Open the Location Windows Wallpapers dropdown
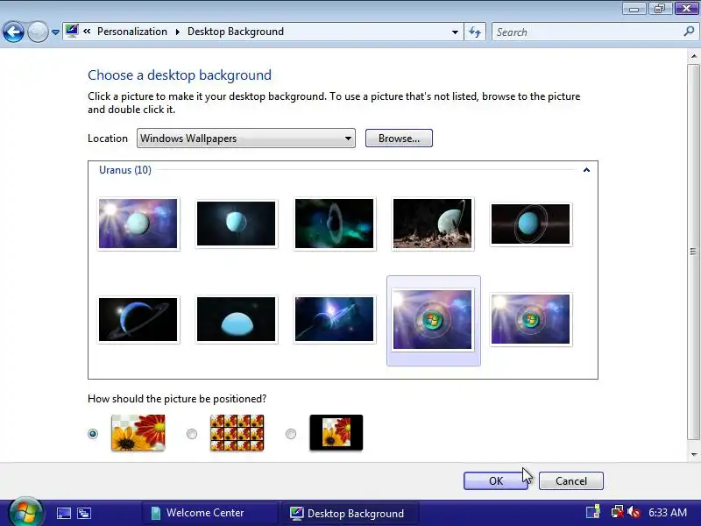 coord(246,139)
